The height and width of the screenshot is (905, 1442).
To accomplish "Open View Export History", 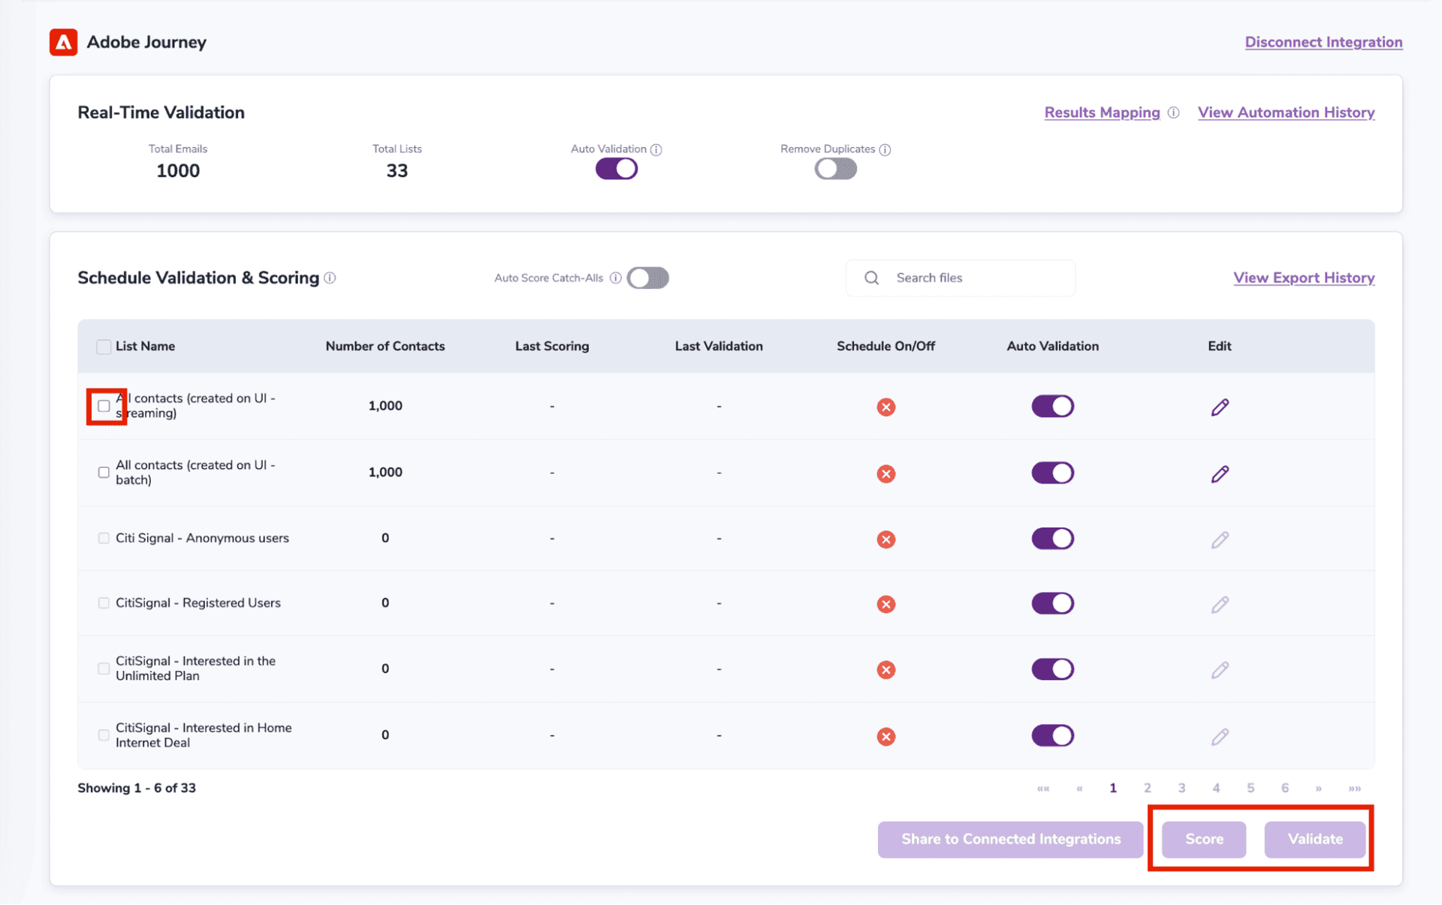I will (x=1305, y=278).
